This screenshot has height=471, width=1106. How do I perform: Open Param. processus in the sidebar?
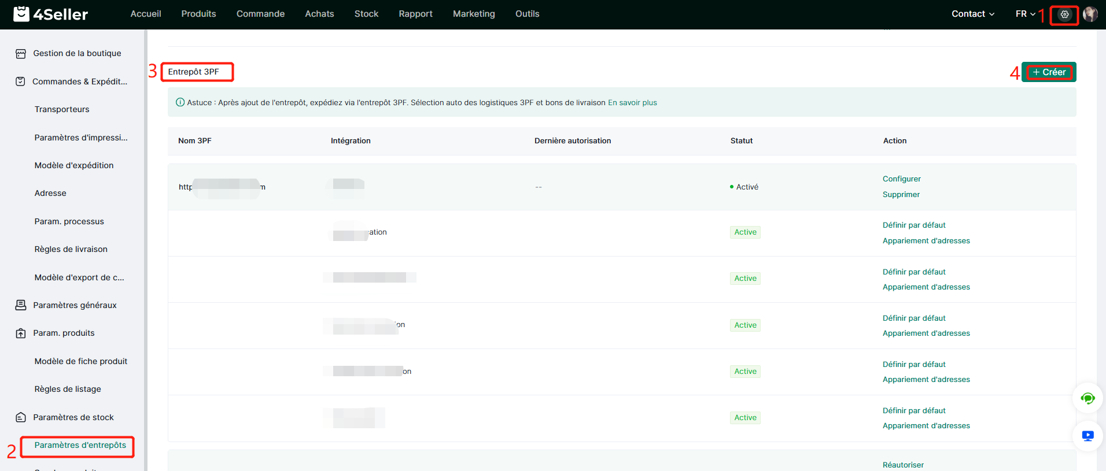(x=69, y=221)
